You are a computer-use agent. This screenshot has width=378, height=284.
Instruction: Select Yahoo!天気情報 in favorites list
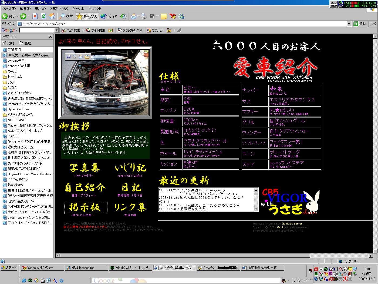coord(19,66)
